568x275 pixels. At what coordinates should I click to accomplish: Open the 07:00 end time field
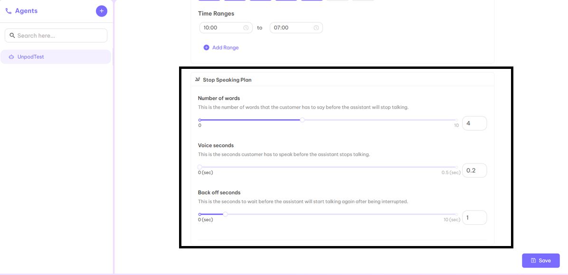[x=296, y=28]
